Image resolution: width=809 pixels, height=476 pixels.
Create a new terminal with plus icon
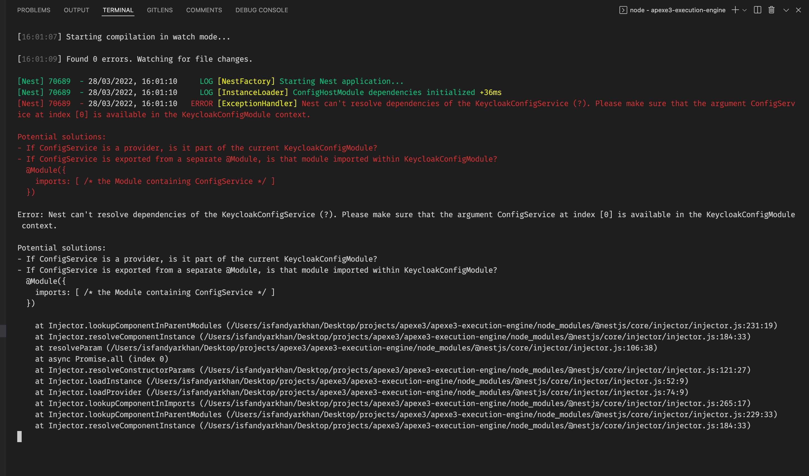click(735, 10)
